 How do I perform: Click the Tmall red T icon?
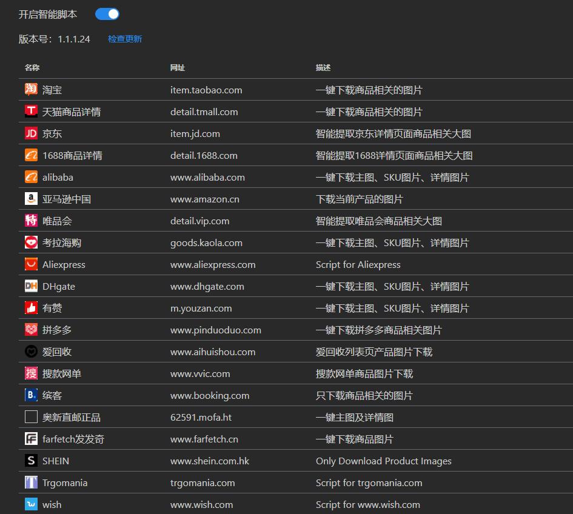[31, 112]
